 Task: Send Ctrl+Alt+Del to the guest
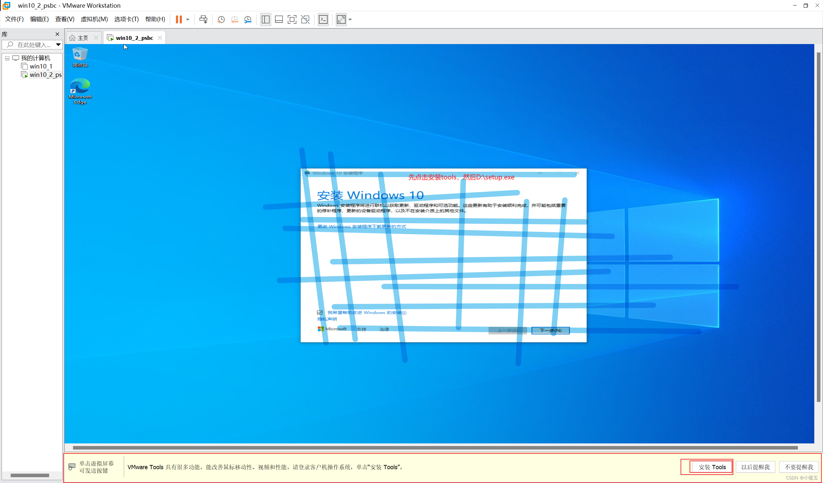point(203,20)
